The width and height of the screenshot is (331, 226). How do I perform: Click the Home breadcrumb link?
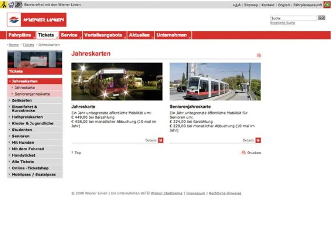click(x=14, y=45)
